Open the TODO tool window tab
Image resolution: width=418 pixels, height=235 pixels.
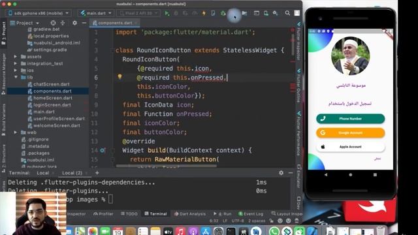[129, 213]
